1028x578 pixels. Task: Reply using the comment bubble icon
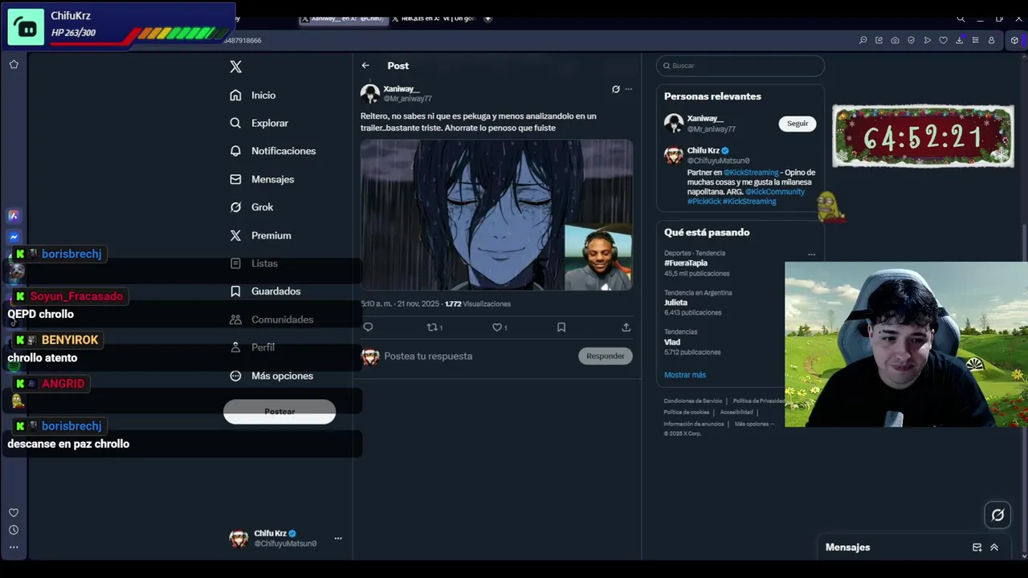point(368,327)
